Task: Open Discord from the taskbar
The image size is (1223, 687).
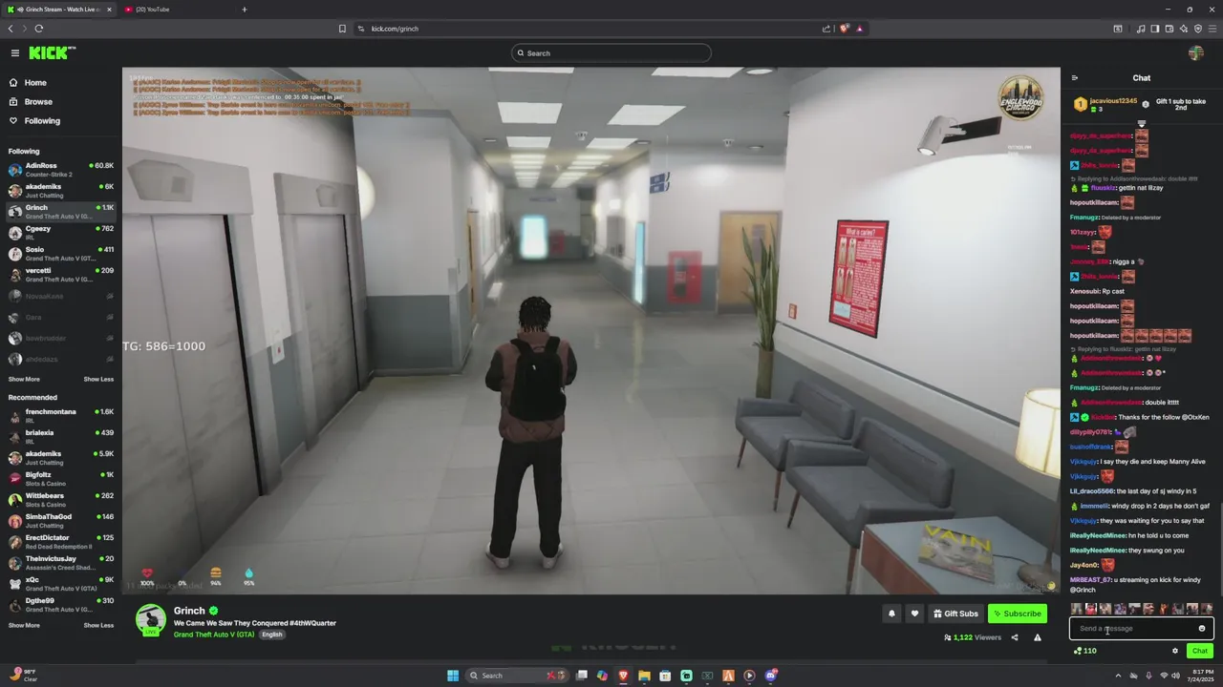Action: (770, 676)
